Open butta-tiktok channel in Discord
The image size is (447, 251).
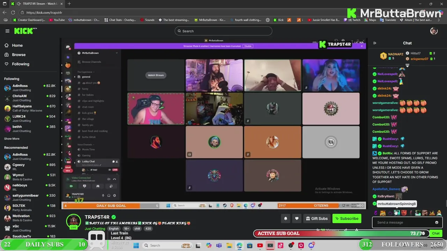(x=89, y=137)
